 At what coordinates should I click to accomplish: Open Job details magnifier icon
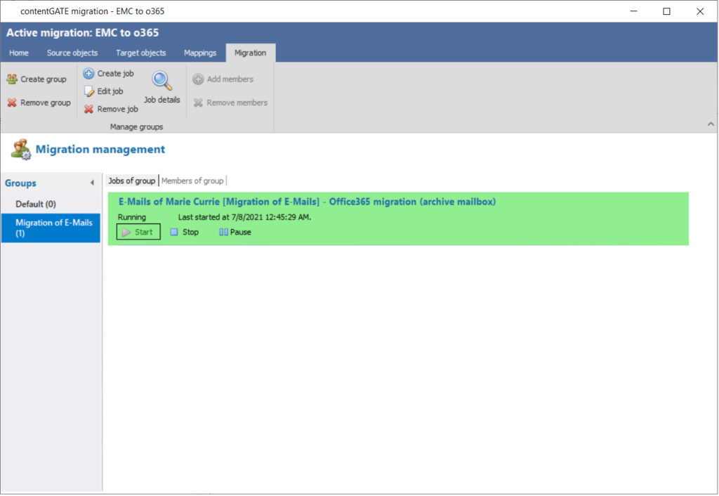[162, 81]
